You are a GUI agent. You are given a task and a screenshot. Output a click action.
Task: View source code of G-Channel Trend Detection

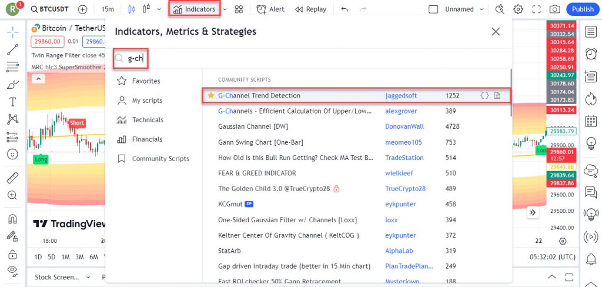point(485,96)
